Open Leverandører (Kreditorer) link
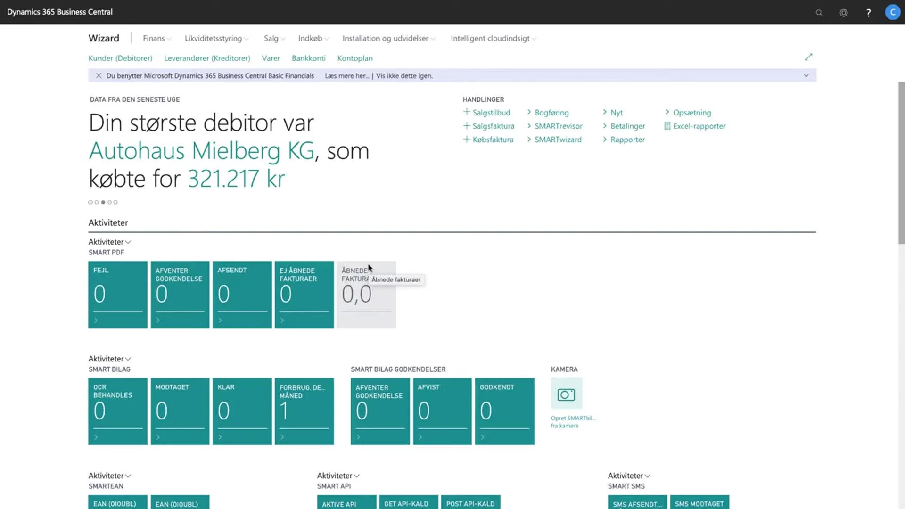 [x=207, y=58]
